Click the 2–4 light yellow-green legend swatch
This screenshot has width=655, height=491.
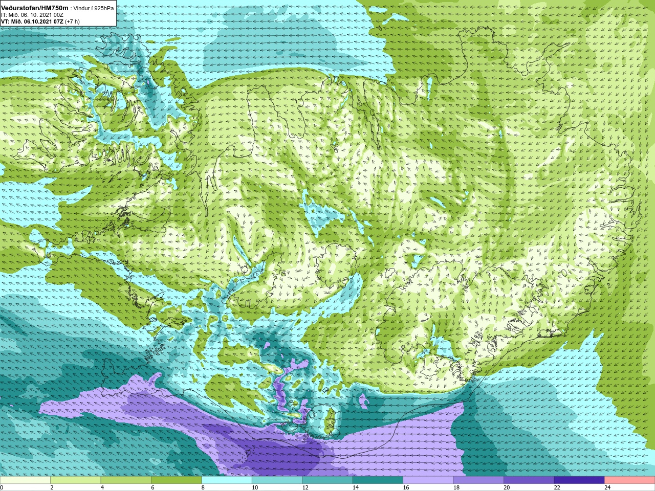(75, 480)
